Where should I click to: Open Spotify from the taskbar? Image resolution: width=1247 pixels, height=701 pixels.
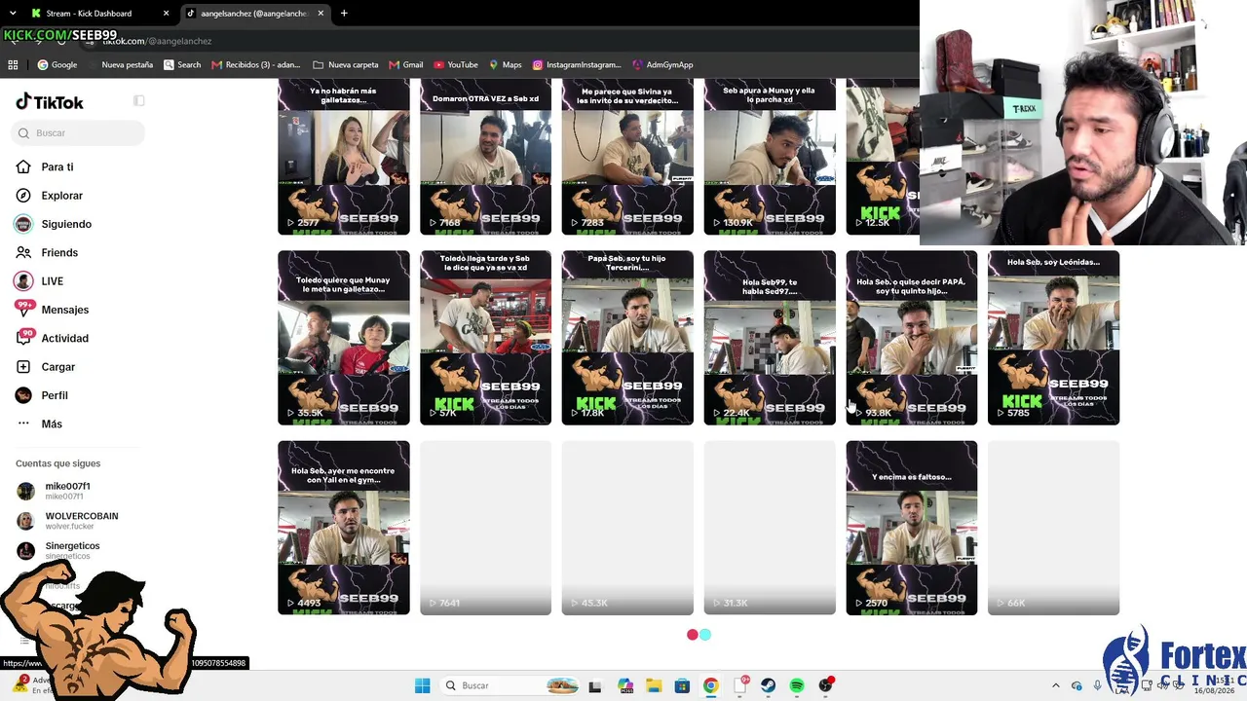[x=797, y=685]
